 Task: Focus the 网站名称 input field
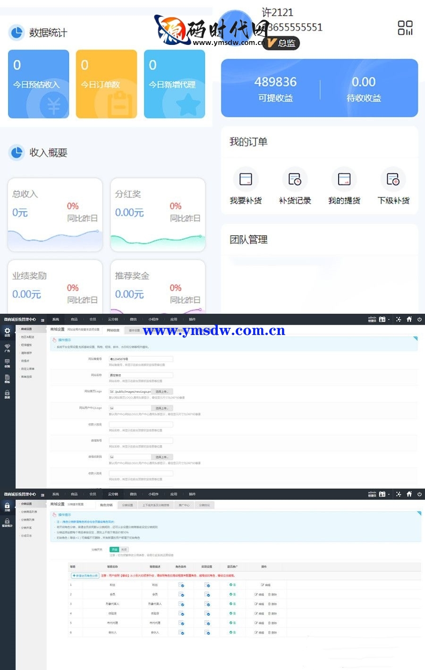pyautogui.click(x=141, y=375)
